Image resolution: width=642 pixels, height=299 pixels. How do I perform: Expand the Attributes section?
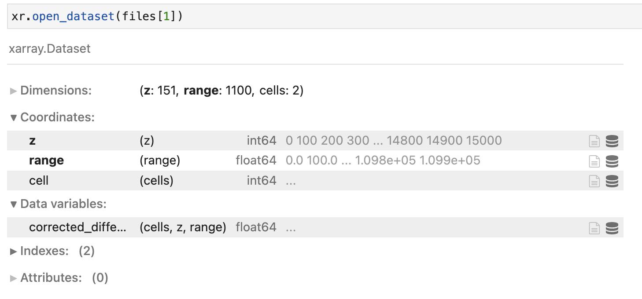pos(59,278)
